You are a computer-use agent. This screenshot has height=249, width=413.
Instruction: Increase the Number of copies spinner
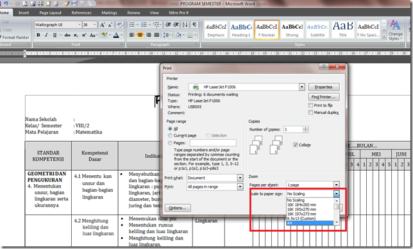305,128
